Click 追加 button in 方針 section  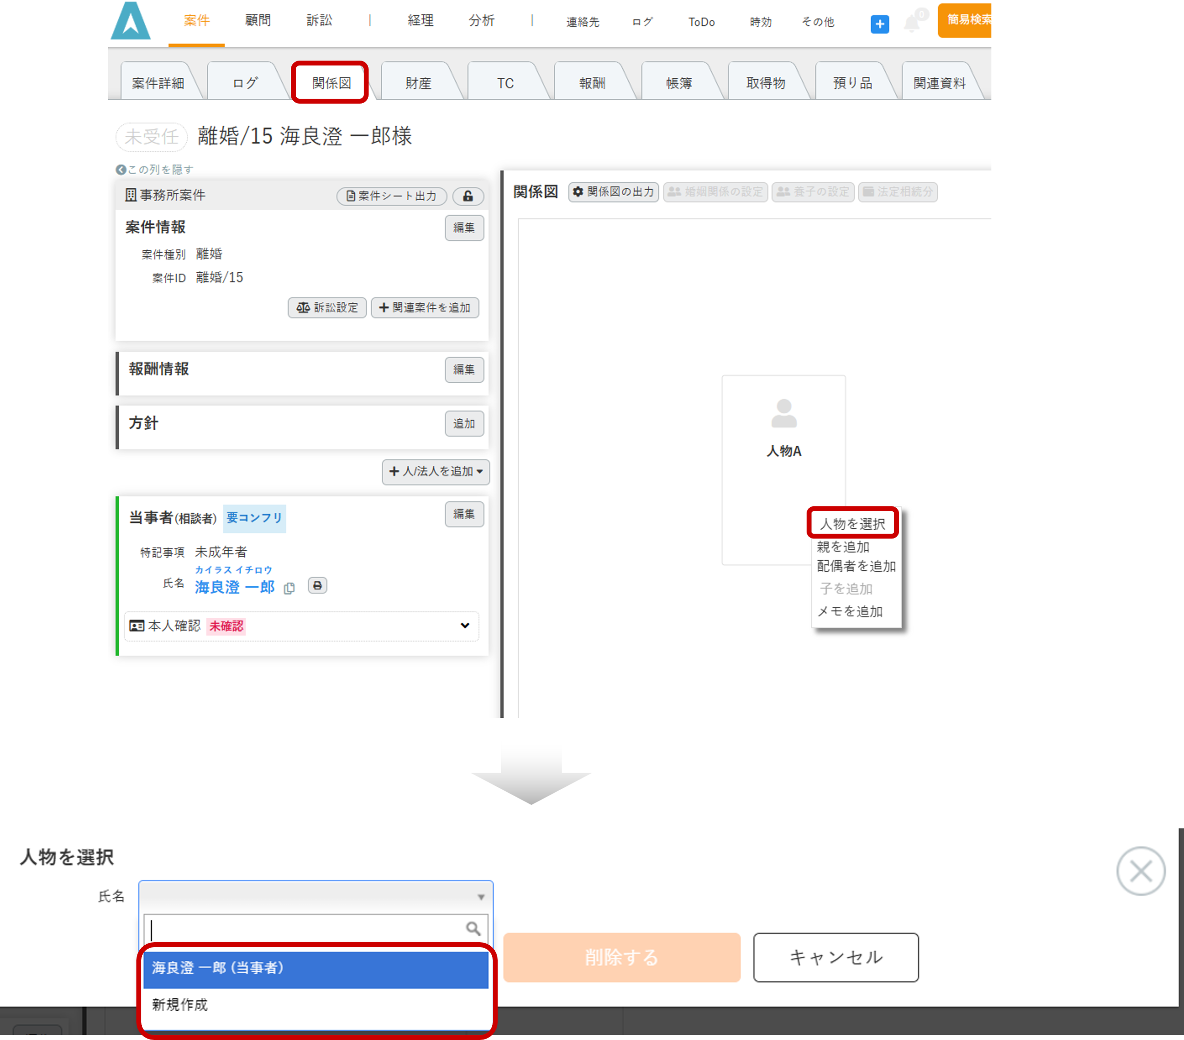click(464, 424)
